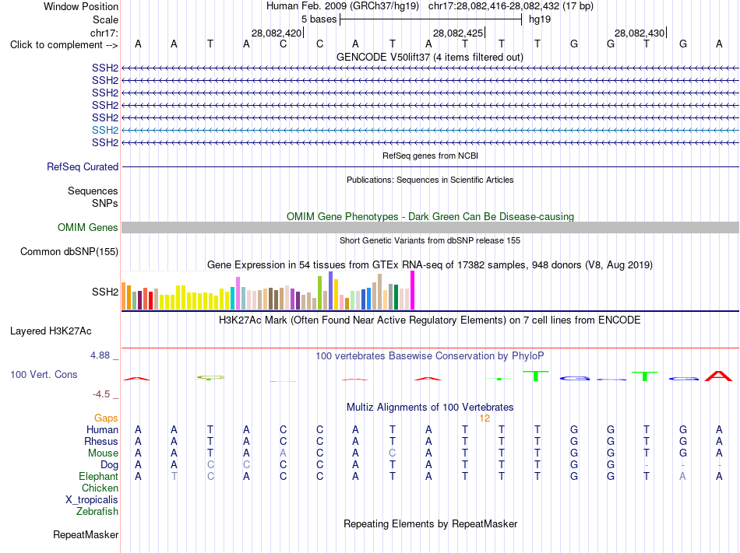
Task: Click the green T PhyloP logo letter under base 28,082,427
Action: [x=536, y=376]
